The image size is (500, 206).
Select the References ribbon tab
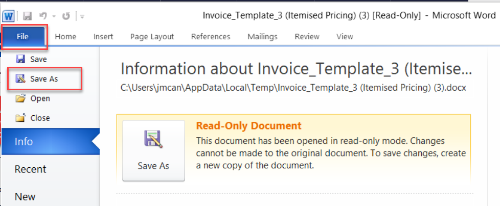click(210, 37)
